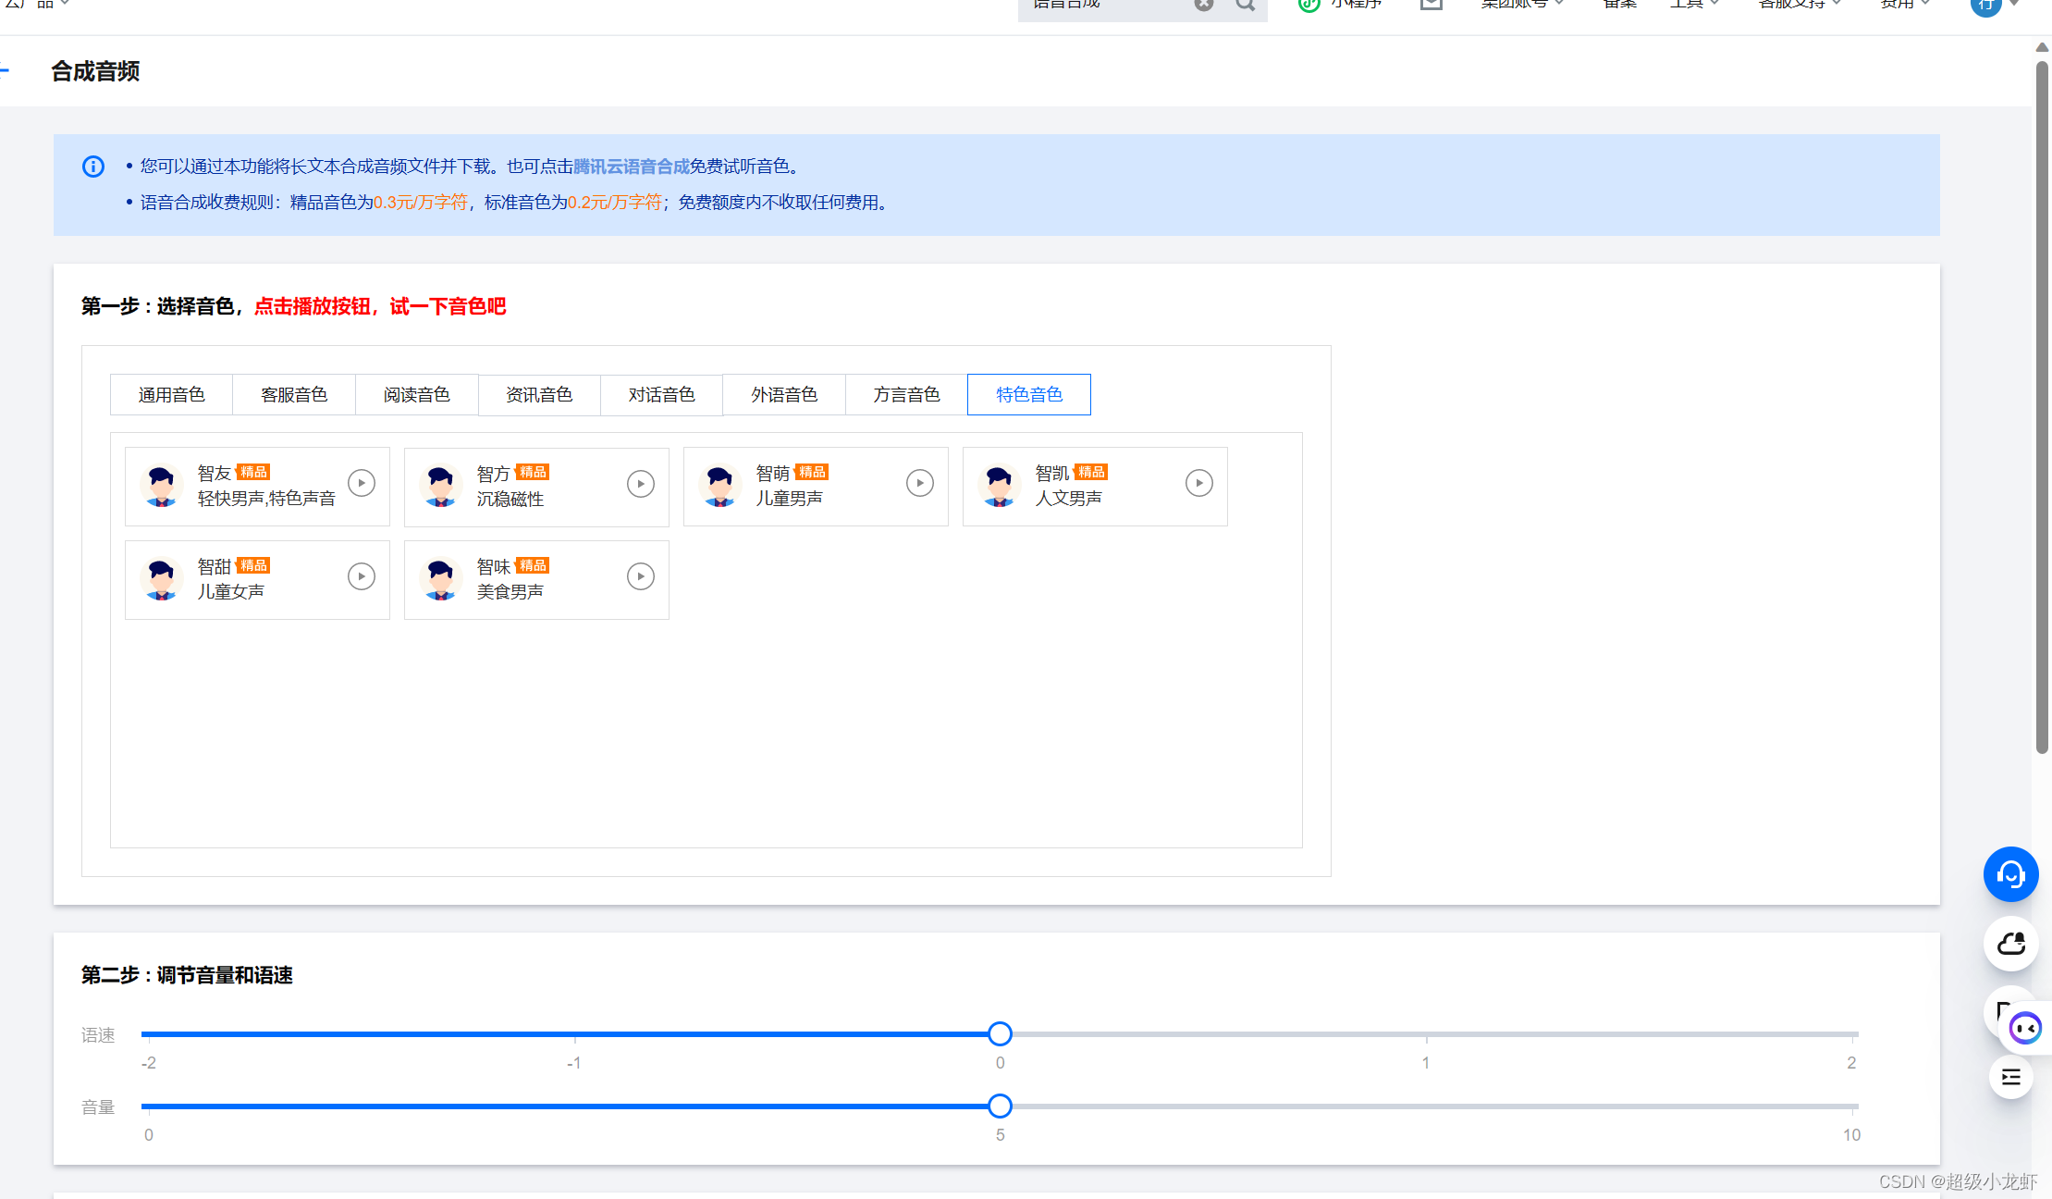Play the 智友 voice sample
The width and height of the screenshot is (2052, 1199).
tap(362, 483)
